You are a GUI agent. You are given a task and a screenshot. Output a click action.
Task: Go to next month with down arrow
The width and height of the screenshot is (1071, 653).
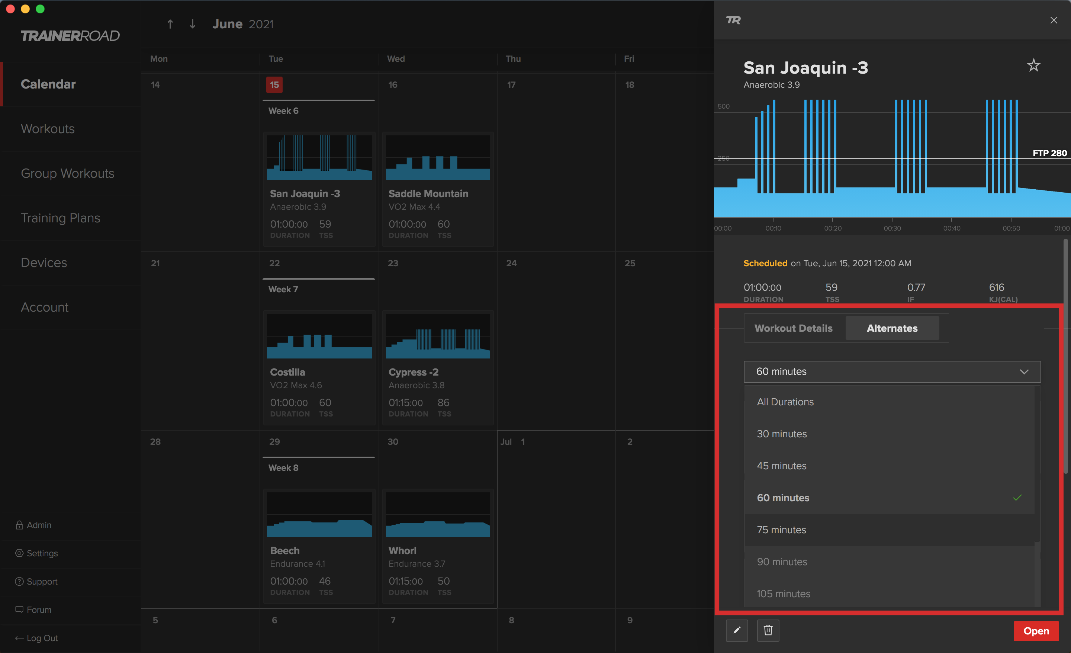click(192, 24)
